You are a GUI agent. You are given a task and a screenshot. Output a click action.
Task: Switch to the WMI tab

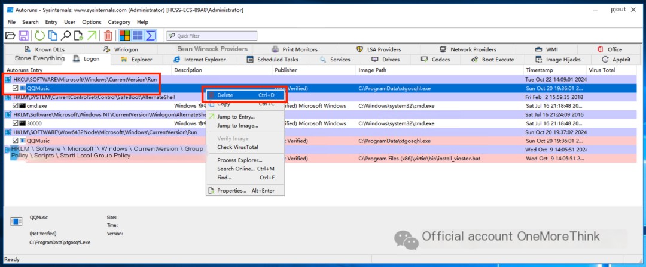coord(547,49)
